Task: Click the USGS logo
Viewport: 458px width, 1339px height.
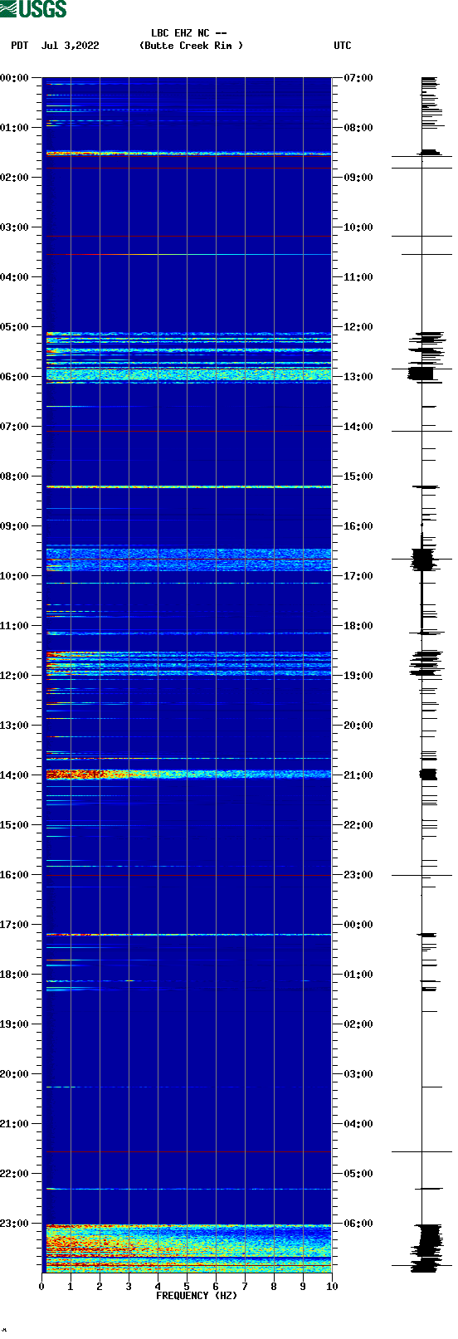Action: coord(33,9)
